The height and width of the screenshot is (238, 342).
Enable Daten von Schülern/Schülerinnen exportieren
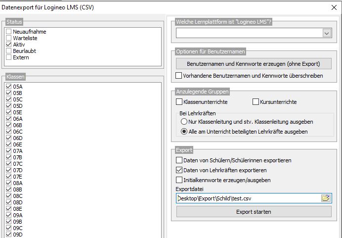pyautogui.click(x=179, y=160)
